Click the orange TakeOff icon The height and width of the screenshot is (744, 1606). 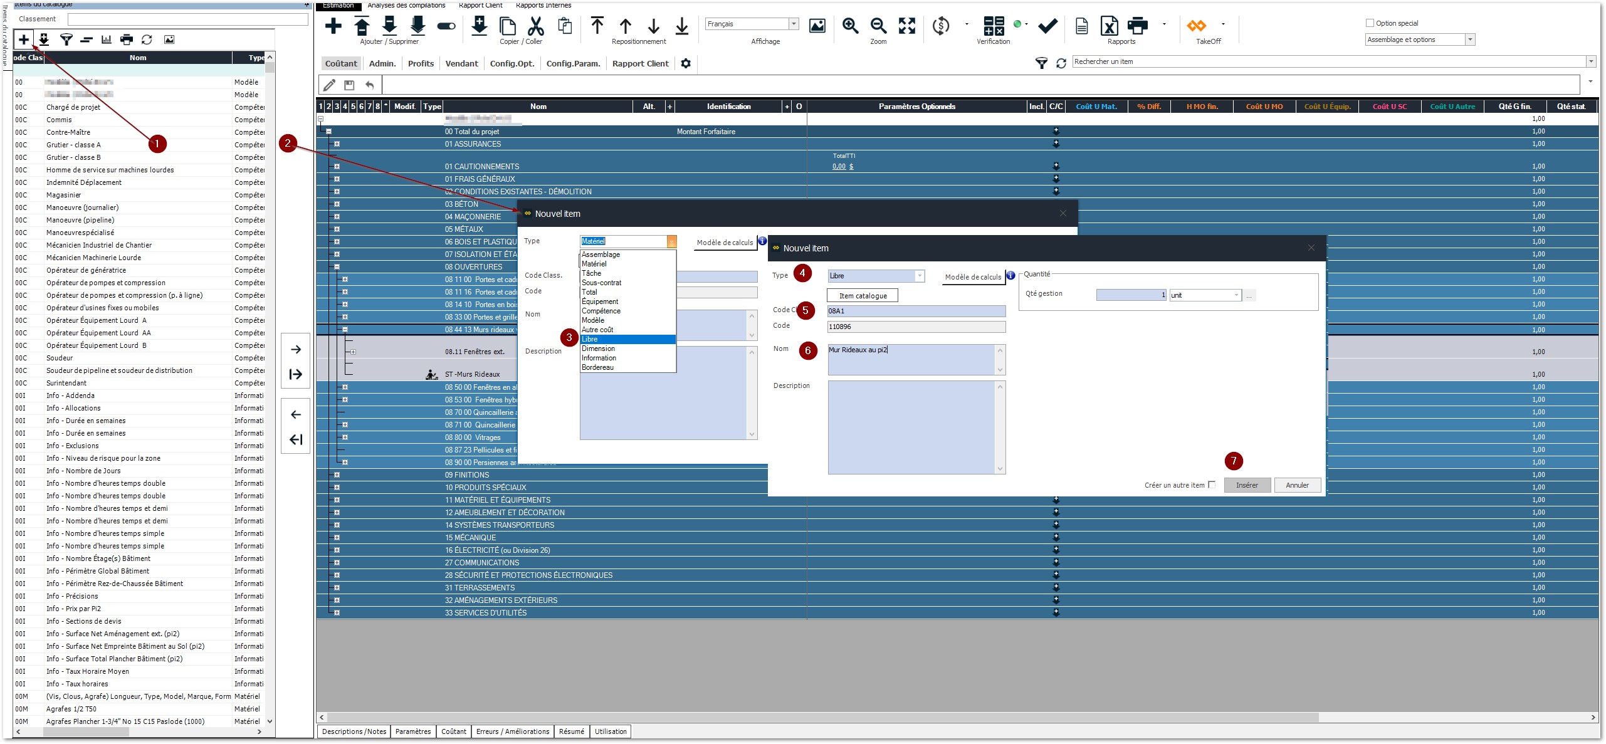click(1196, 26)
